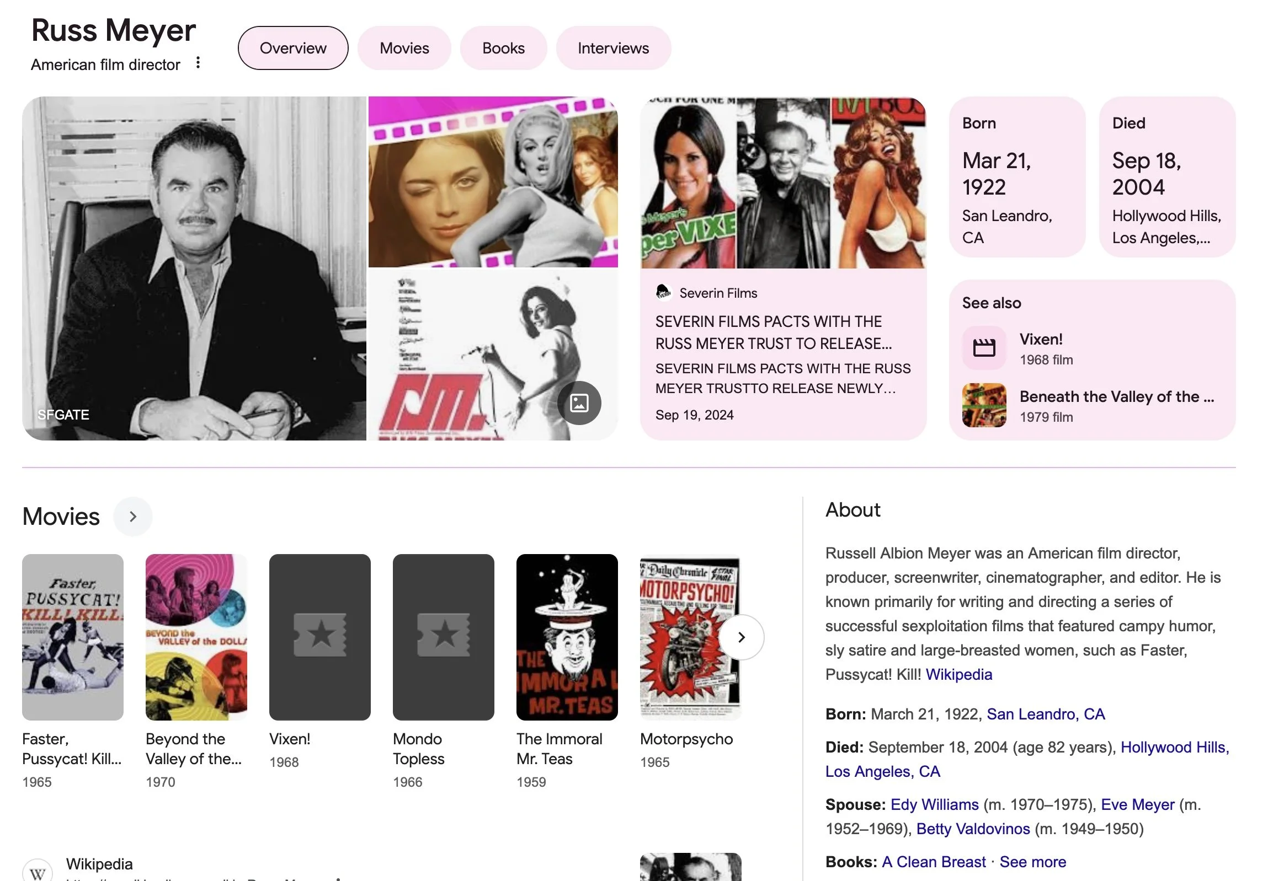Click the Severin Films logo icon
Screen dimensions: 1268x881
pos(663,292)
